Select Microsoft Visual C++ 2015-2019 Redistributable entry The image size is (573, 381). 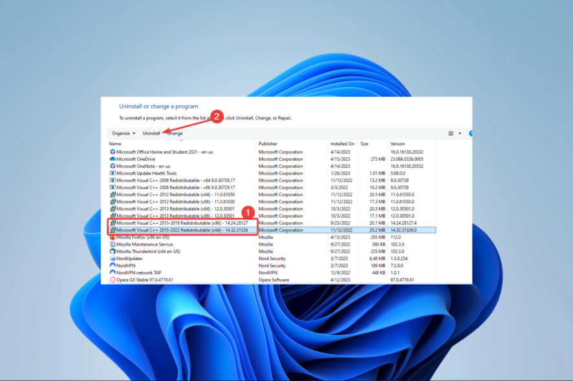coord(194,223)
